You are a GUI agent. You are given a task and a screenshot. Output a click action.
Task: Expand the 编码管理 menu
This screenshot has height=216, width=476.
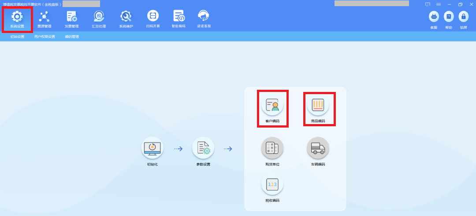pos(72,37)
